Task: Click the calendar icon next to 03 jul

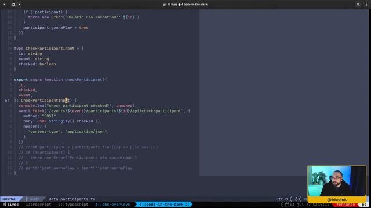Action: click(287, 204)
